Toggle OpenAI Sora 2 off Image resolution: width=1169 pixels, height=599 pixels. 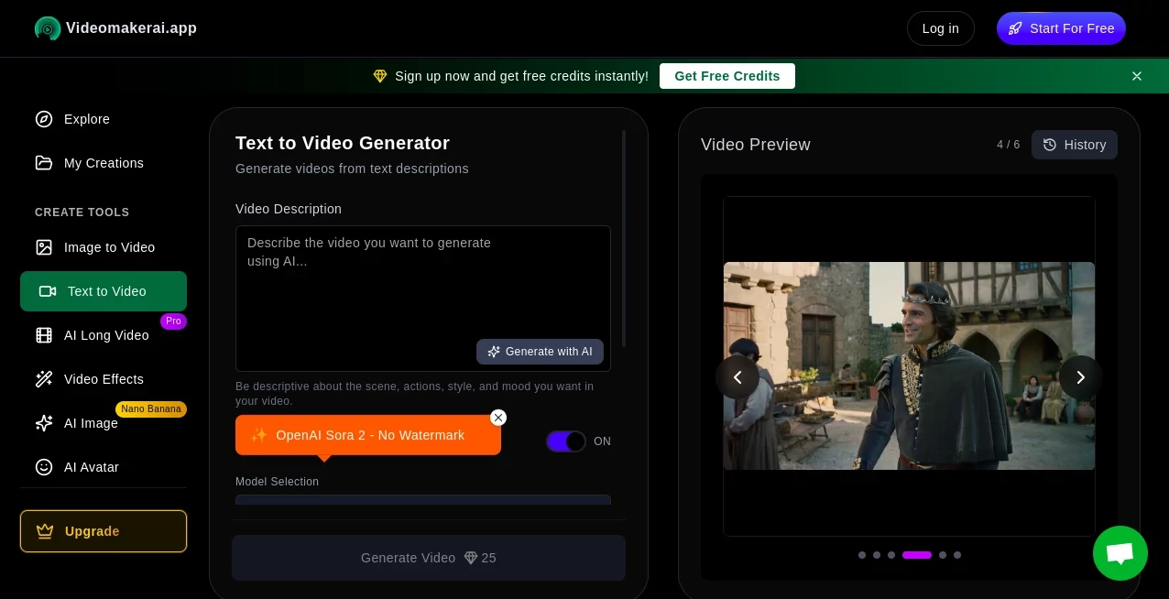coord(566,441)
